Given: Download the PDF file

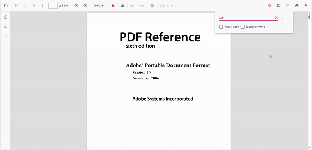Looking at the screenshot, I should pyautogui.click(x=306, y=5).
